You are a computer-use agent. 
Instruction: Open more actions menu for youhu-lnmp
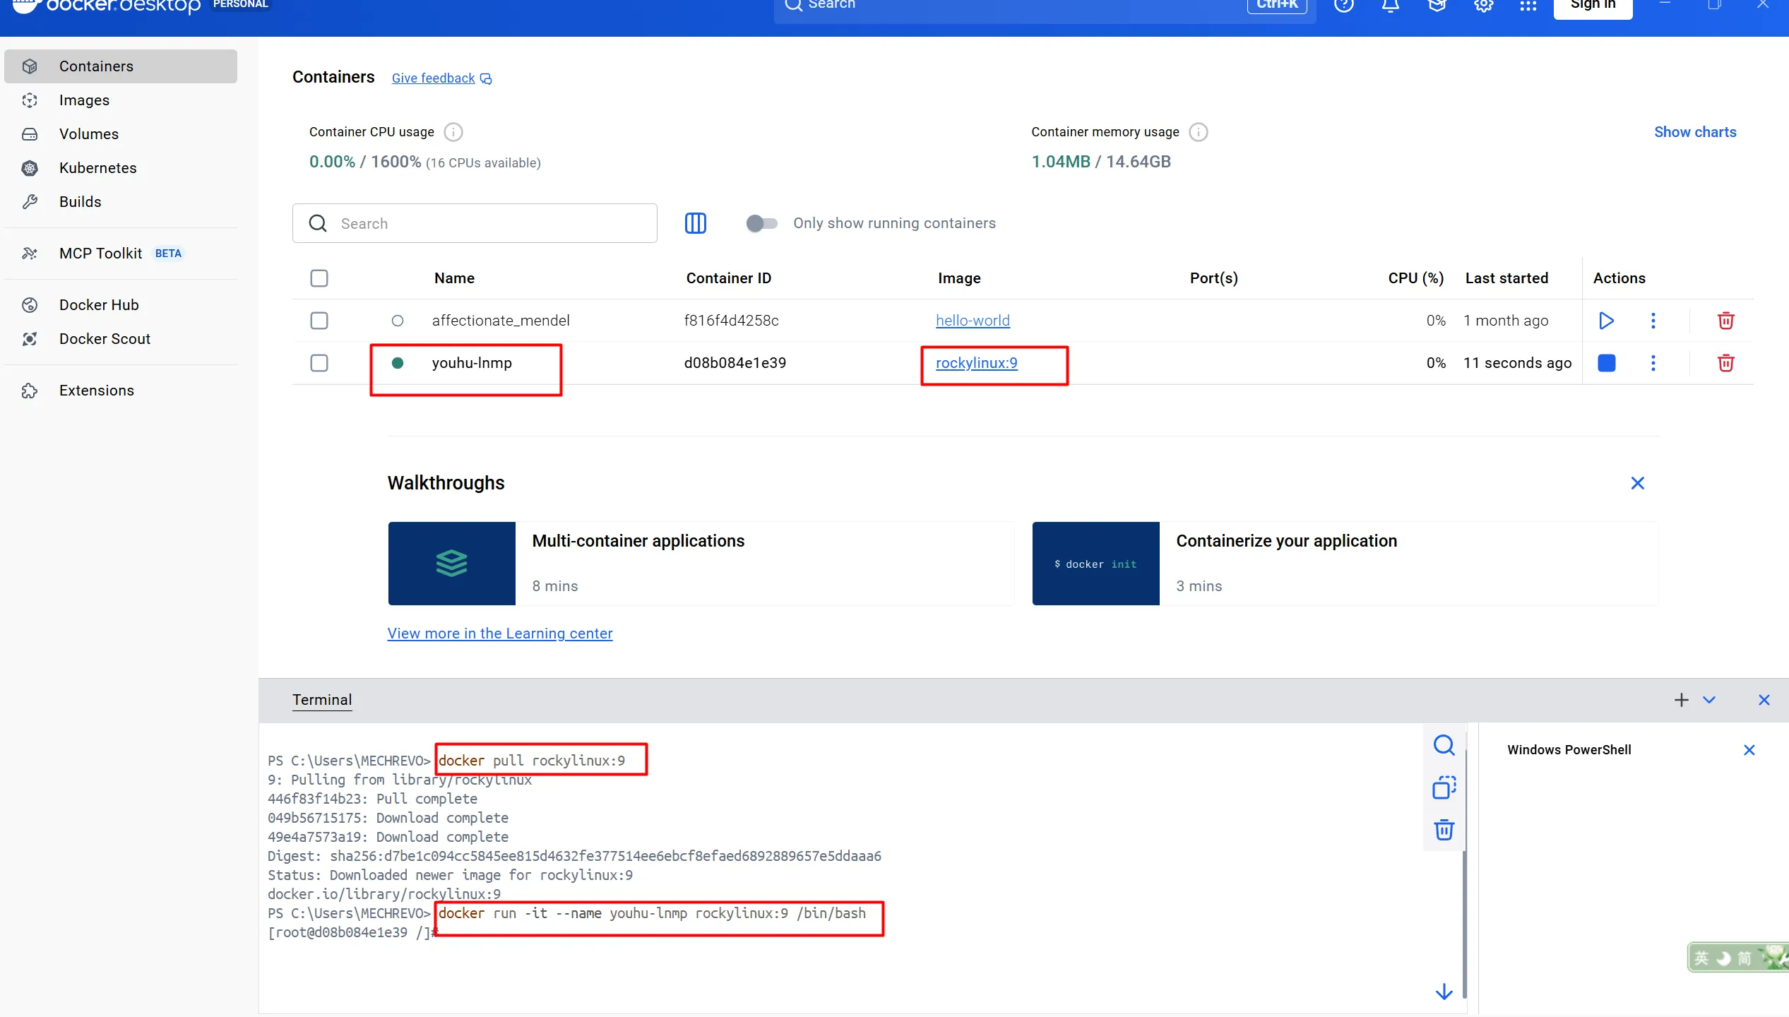[x=1653, y=363]
